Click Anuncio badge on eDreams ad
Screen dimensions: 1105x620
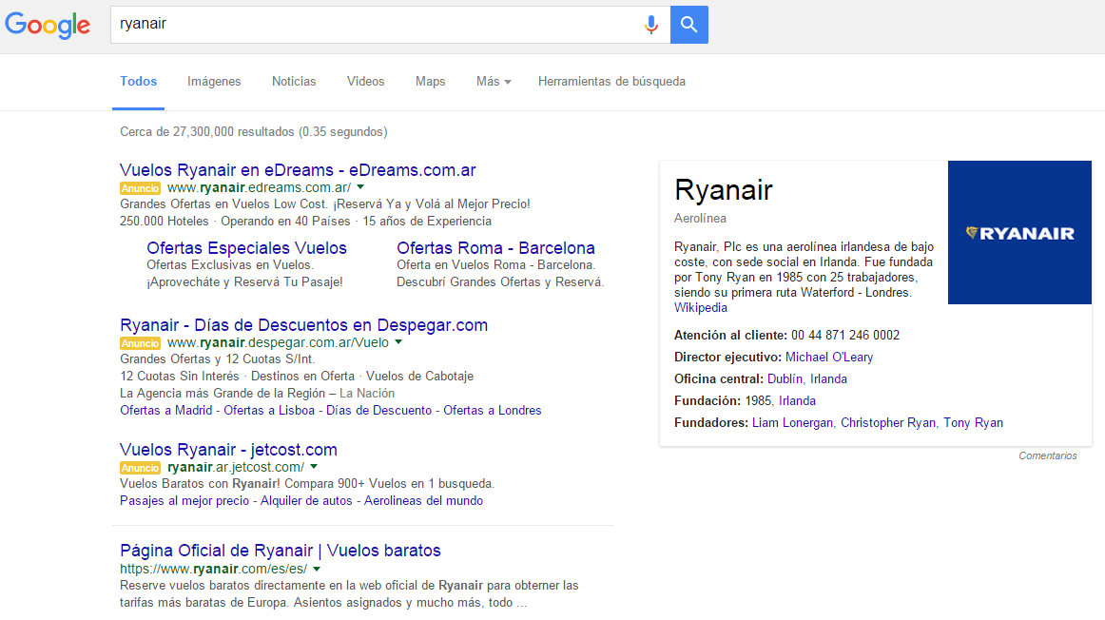pyautogui.click(x=140, y=188)
